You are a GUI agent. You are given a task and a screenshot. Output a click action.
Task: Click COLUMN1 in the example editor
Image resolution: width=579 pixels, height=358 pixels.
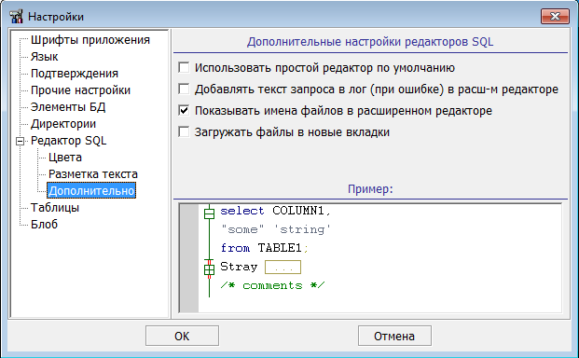(298, 211)
